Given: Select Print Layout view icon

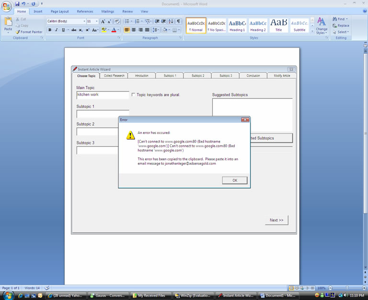Looking at the screenshot, I should point(291,288).
